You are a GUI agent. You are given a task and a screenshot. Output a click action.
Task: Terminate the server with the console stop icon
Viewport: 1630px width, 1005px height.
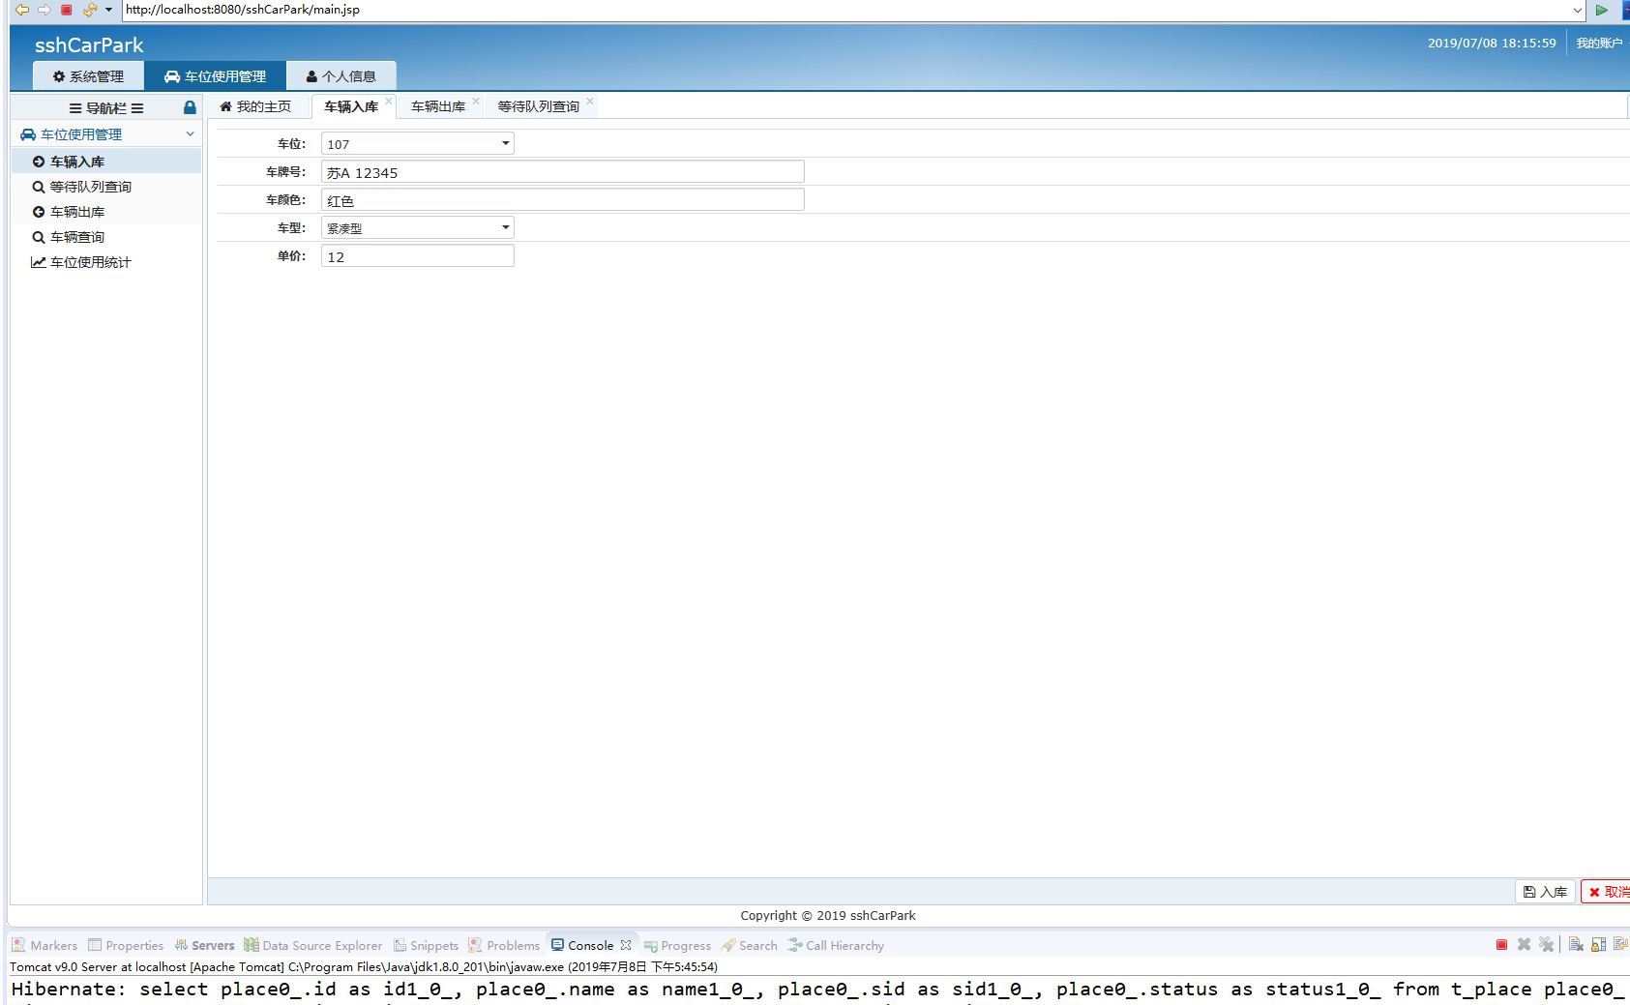(x=1501, y=945)
